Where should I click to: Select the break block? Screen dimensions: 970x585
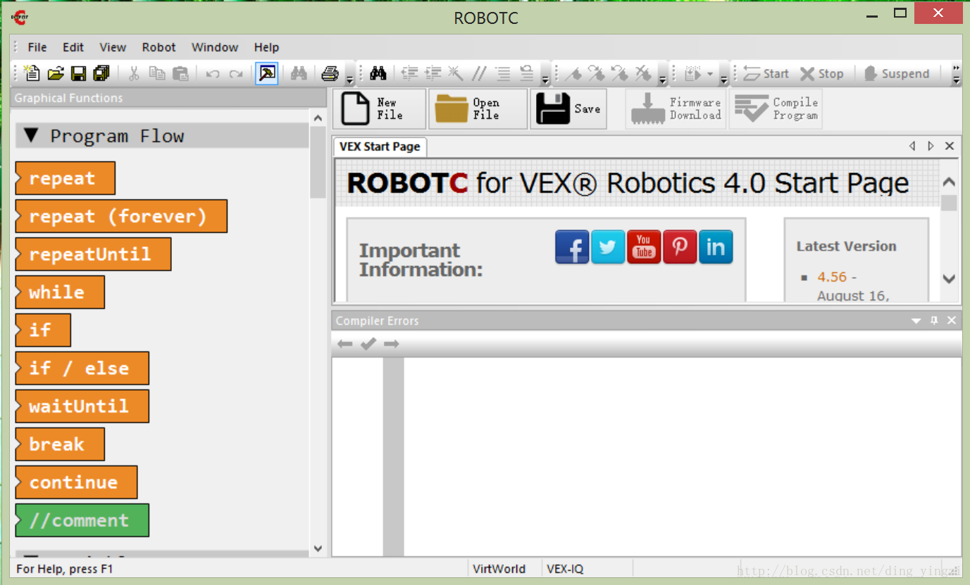pyautogui.click(x=60, y=444)
